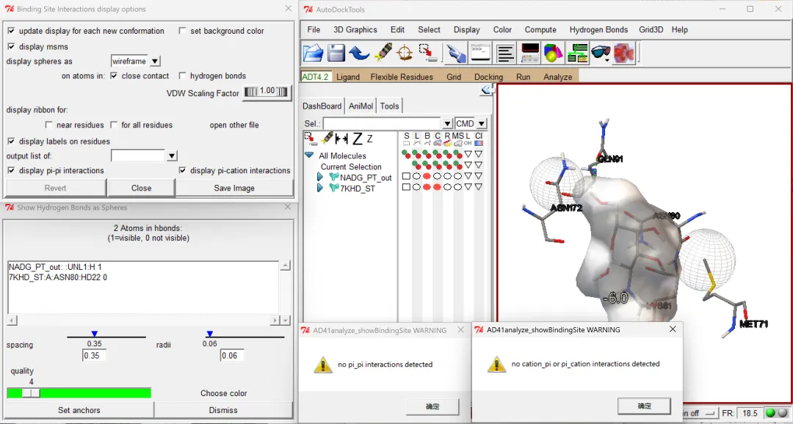
Task: Check the for all residues checkbox
Action: 114,125
